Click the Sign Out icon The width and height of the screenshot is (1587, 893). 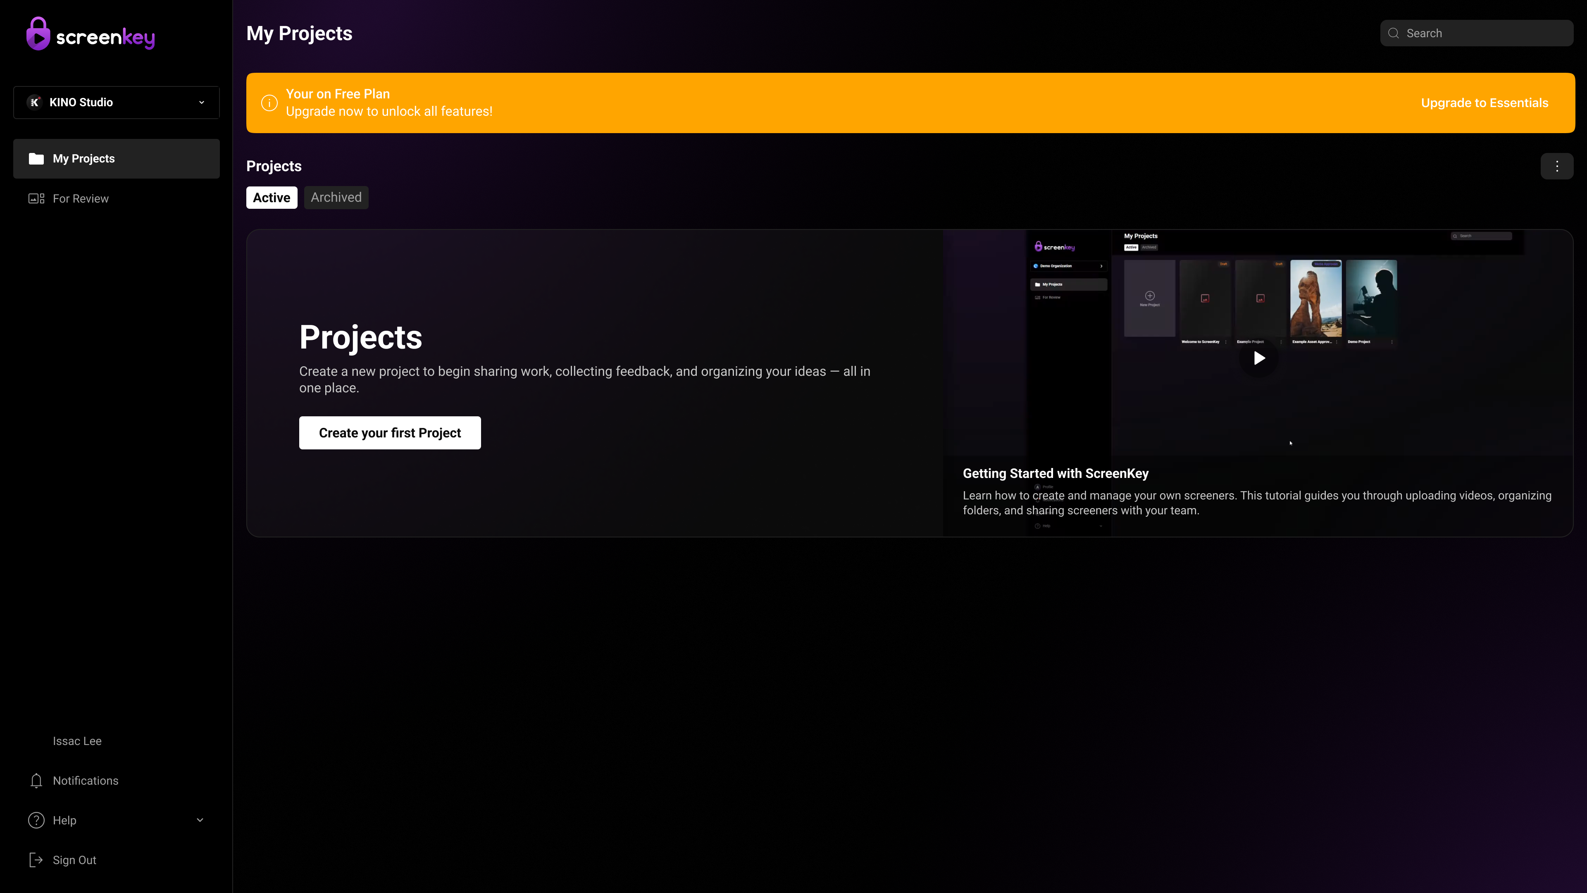click(36, 860)
